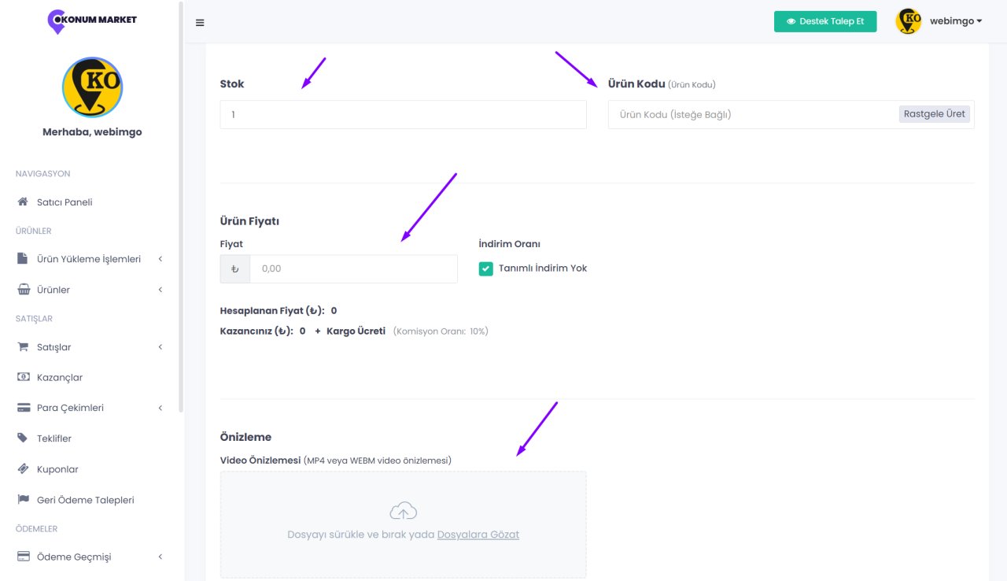Focus the Fiyat price input field

353,268
